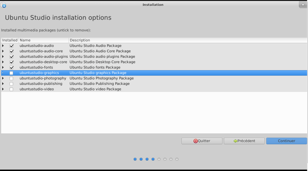This screenshot has height=171, width=308.
Task: Click the green back arrow icon
Action: [x=235, y=141]
